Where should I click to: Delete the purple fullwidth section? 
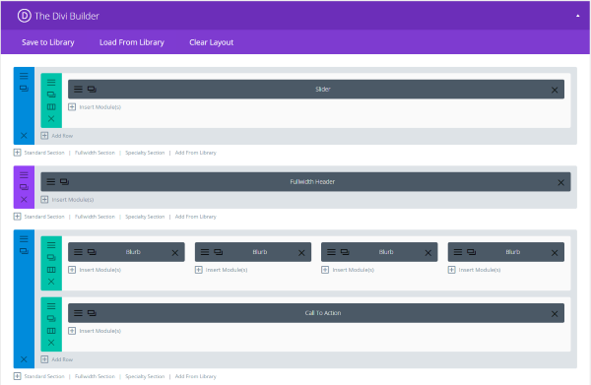[24, 199]
